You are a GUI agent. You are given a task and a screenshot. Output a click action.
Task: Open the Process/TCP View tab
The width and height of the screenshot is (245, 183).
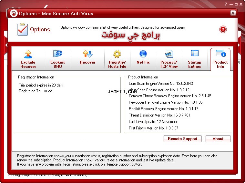169,59
